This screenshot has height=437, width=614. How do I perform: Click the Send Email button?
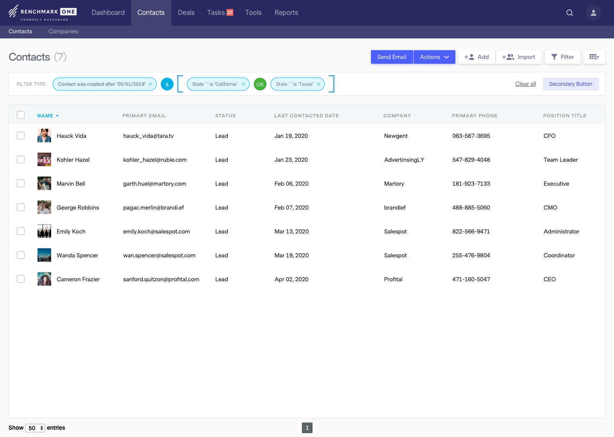click(391, 57)
